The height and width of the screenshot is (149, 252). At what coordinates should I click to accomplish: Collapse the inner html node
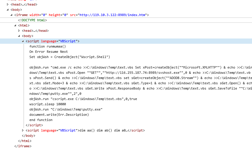pos(15,25)
